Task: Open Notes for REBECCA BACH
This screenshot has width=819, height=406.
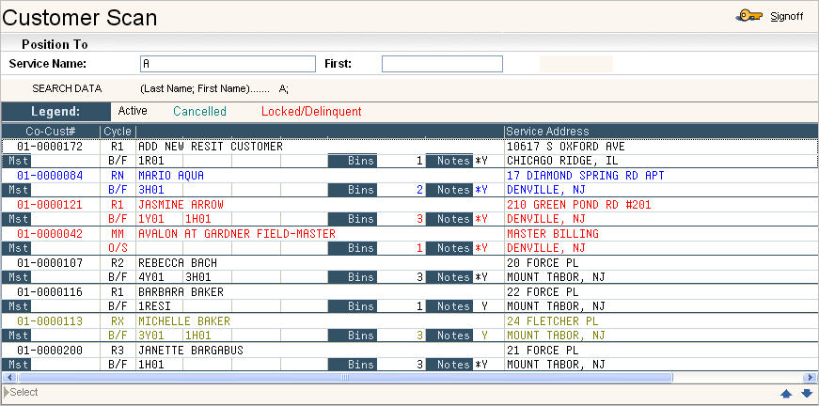Action: 449,277
